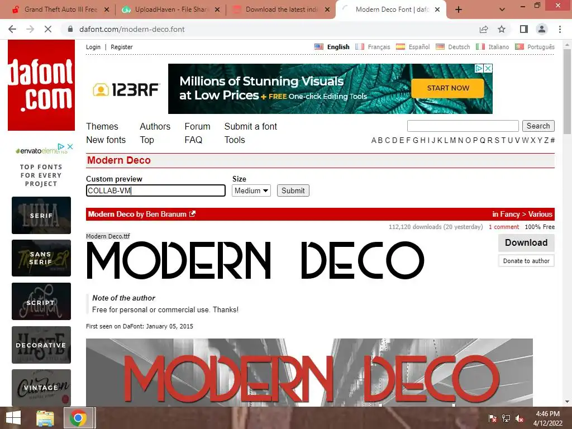Close the UploadHaven tab
The image size is (572, 429).
click(217, 10)
